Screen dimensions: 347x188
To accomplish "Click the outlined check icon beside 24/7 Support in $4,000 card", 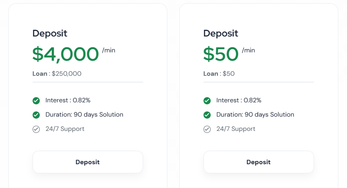I will tap(36, 129).
